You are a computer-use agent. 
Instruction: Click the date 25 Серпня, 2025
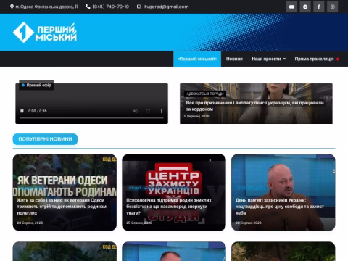(139, 223)
